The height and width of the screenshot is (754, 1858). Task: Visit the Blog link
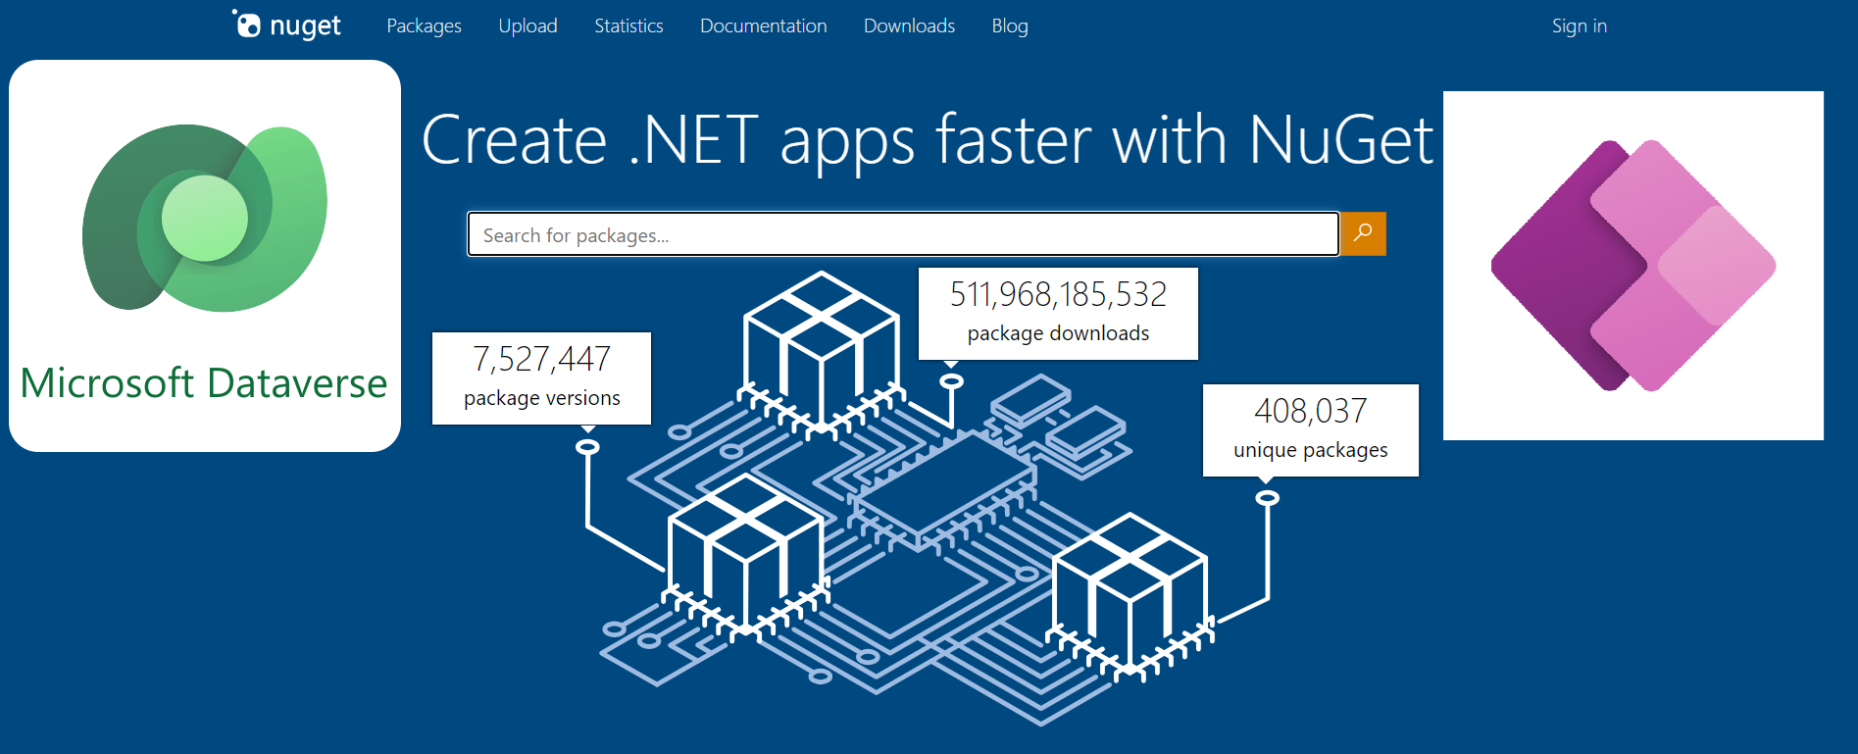pyautogui.click(x=1010, y=26)
